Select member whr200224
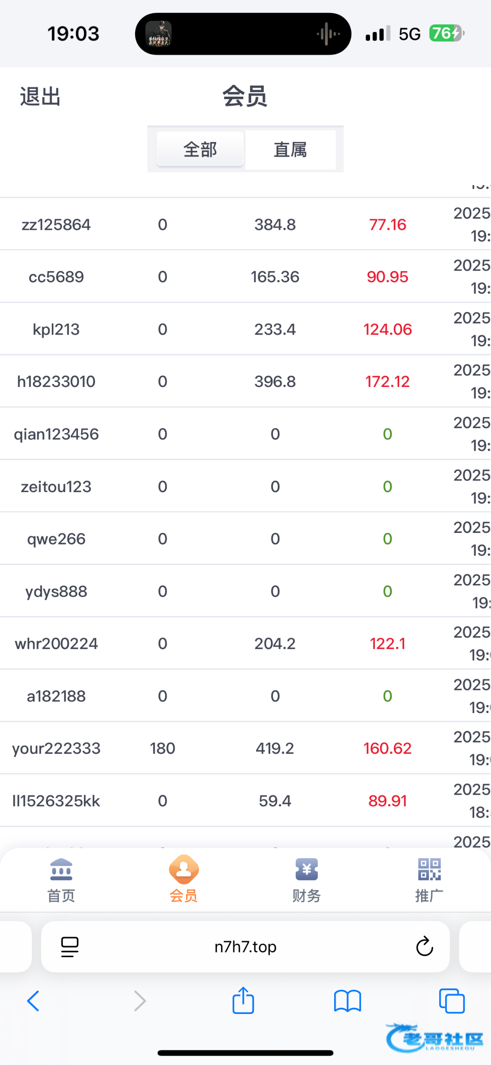This screenshot has width=491, height=1065. click(56, 643)
